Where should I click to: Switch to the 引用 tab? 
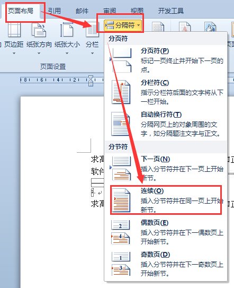pos(55,11)
